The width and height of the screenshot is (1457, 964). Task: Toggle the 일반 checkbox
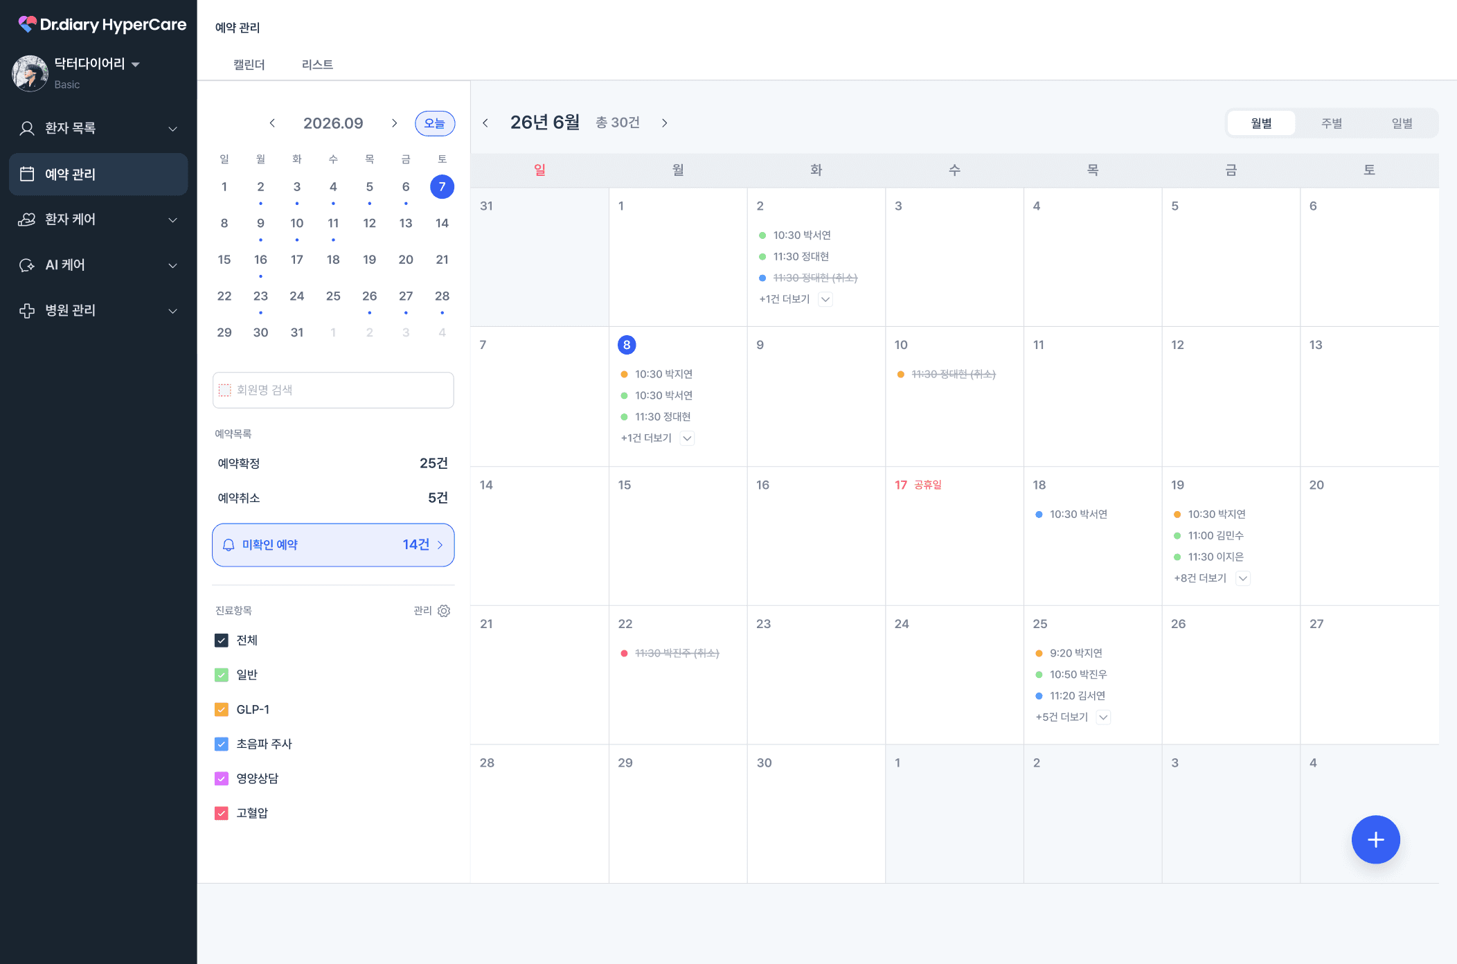click(222, 675)
